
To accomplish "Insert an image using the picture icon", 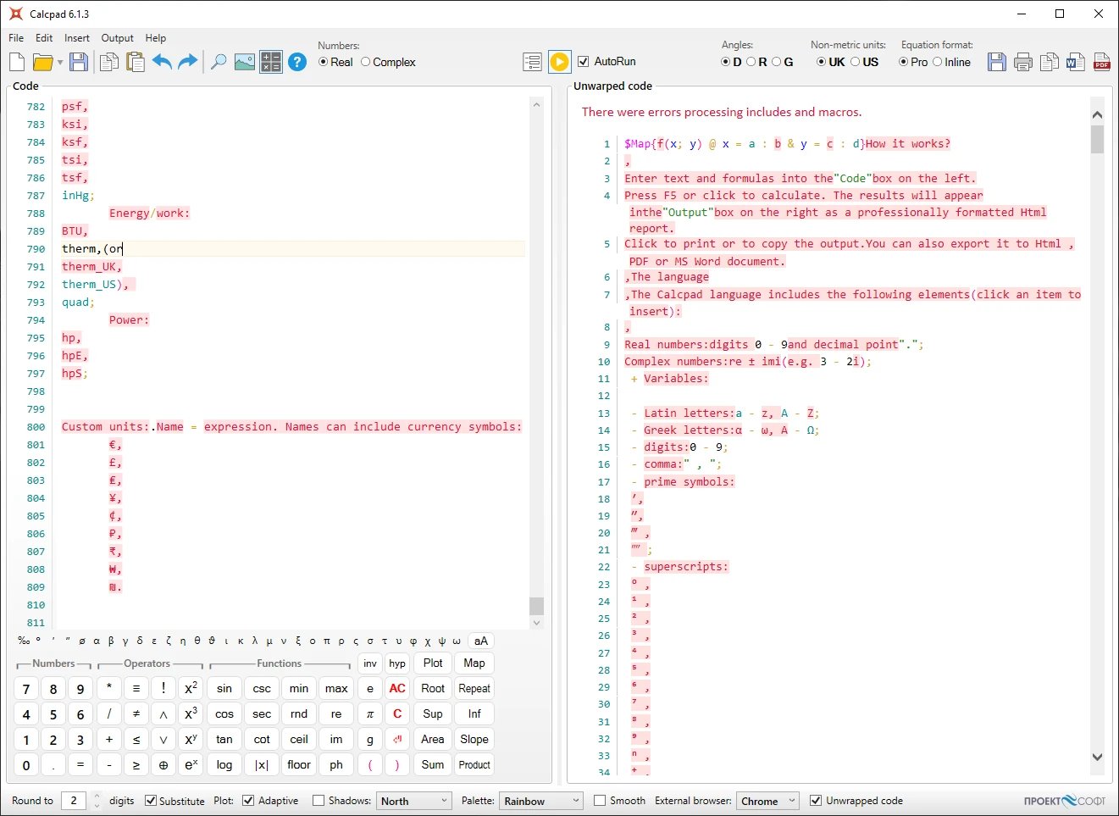I will pyautogui.click(x=245, y=62).
